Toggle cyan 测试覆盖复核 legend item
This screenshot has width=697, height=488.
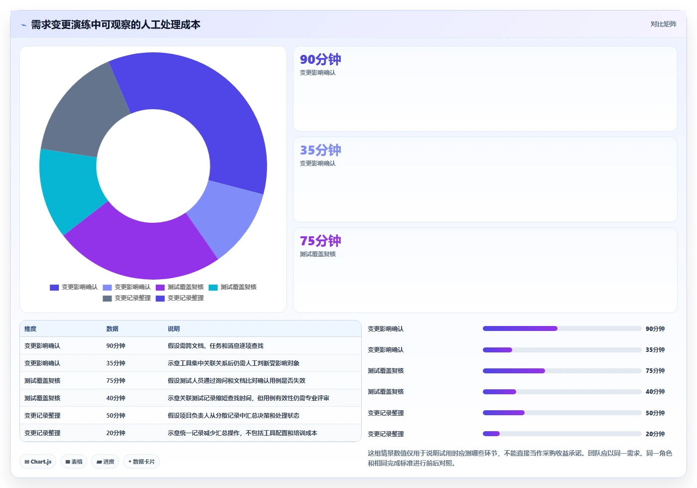(233, 287)
